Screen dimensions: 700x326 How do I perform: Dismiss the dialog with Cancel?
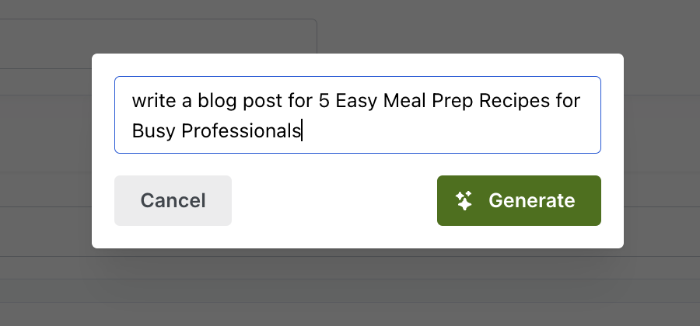pos(173,200)
